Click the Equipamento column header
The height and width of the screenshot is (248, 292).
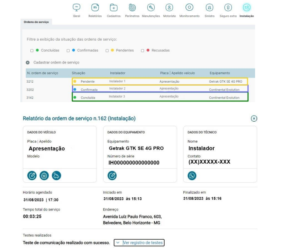(220, 73)
